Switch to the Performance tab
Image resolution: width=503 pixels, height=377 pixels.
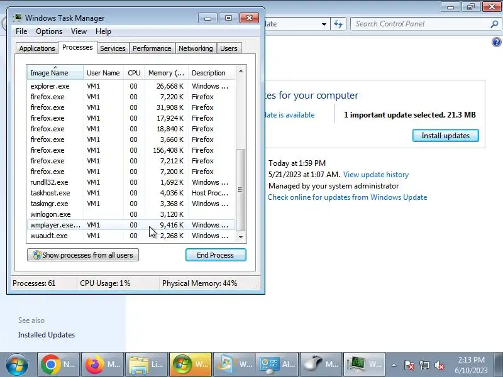[x=152, y=48]
